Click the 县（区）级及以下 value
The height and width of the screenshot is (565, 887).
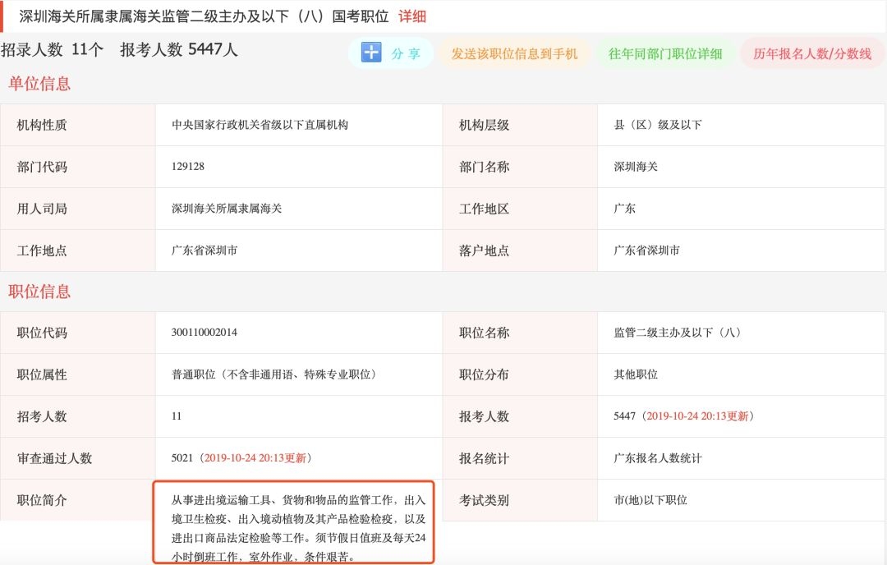pyautogui.click(x=657, y=125)
